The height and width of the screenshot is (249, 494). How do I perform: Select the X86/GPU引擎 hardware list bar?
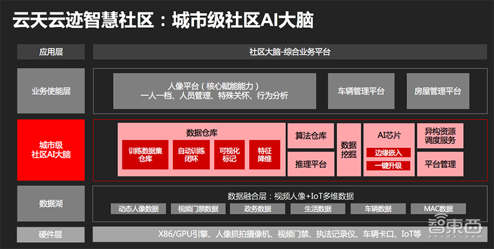(290, 235)
